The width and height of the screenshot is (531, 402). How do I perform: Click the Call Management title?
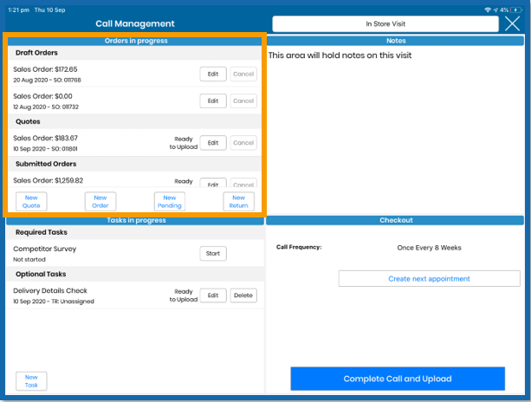[135, 23]
